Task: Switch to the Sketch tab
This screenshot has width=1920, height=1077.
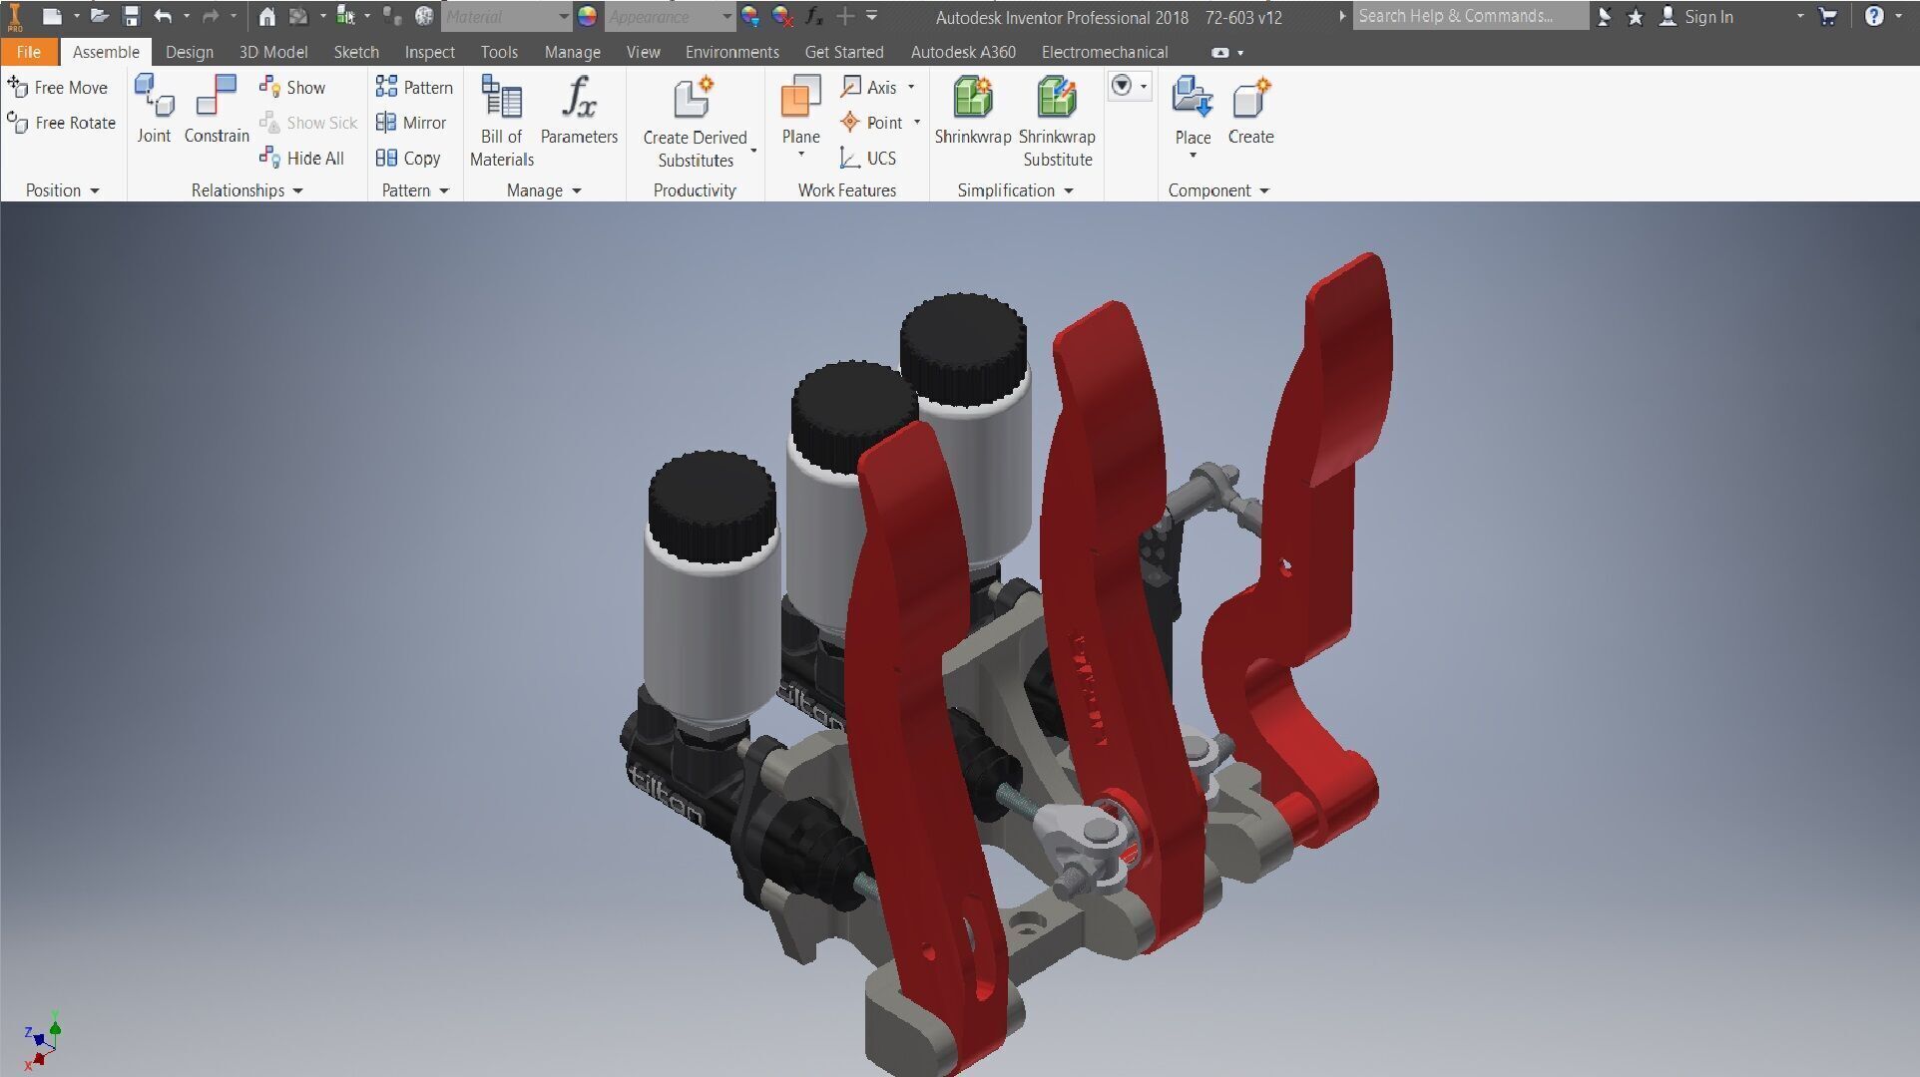Action: [x=356, y=52]
